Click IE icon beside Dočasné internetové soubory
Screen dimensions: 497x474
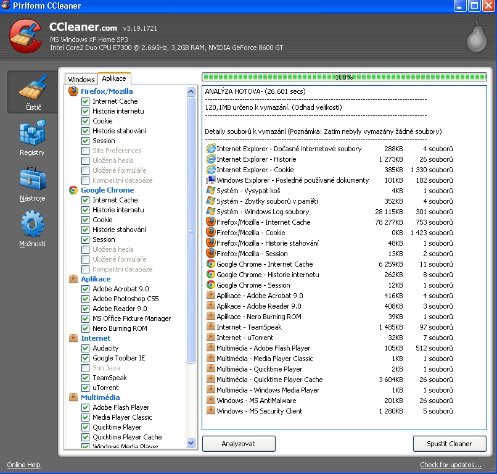[x=210, y=149]
